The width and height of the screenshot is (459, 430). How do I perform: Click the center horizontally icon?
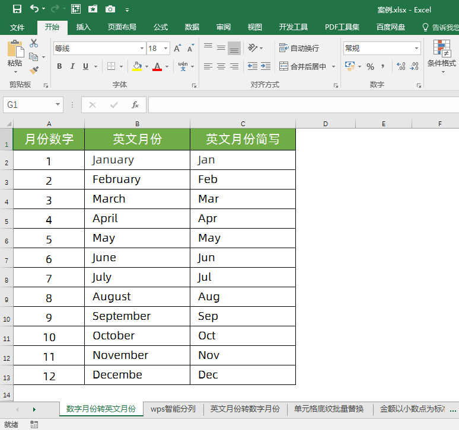click(221, 66)
